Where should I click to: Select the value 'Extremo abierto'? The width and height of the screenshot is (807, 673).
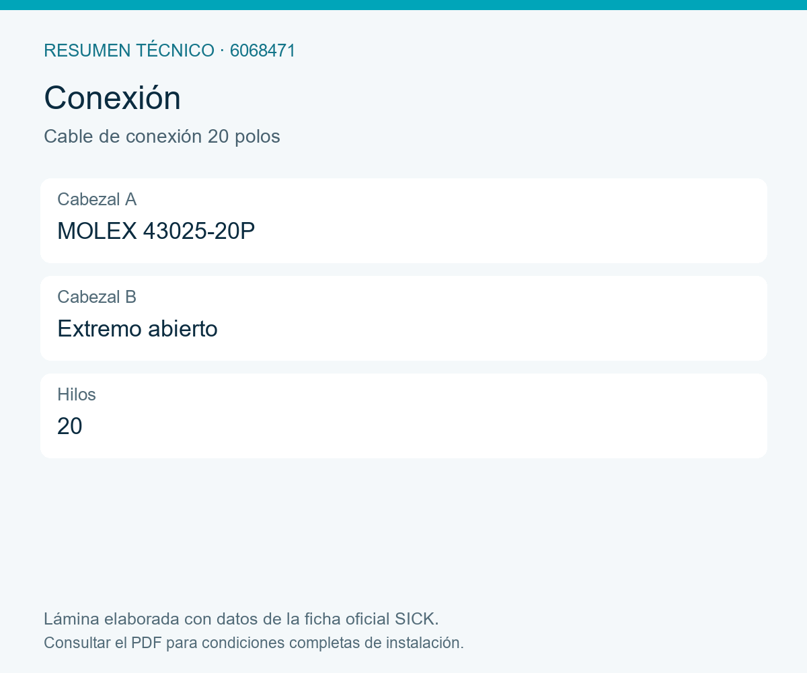137,328
